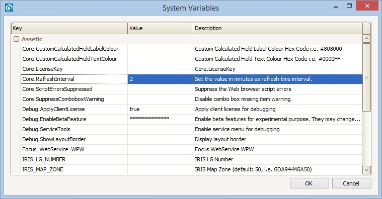
Task: Click the scrollbar down arrow
Action: point(366,170)
